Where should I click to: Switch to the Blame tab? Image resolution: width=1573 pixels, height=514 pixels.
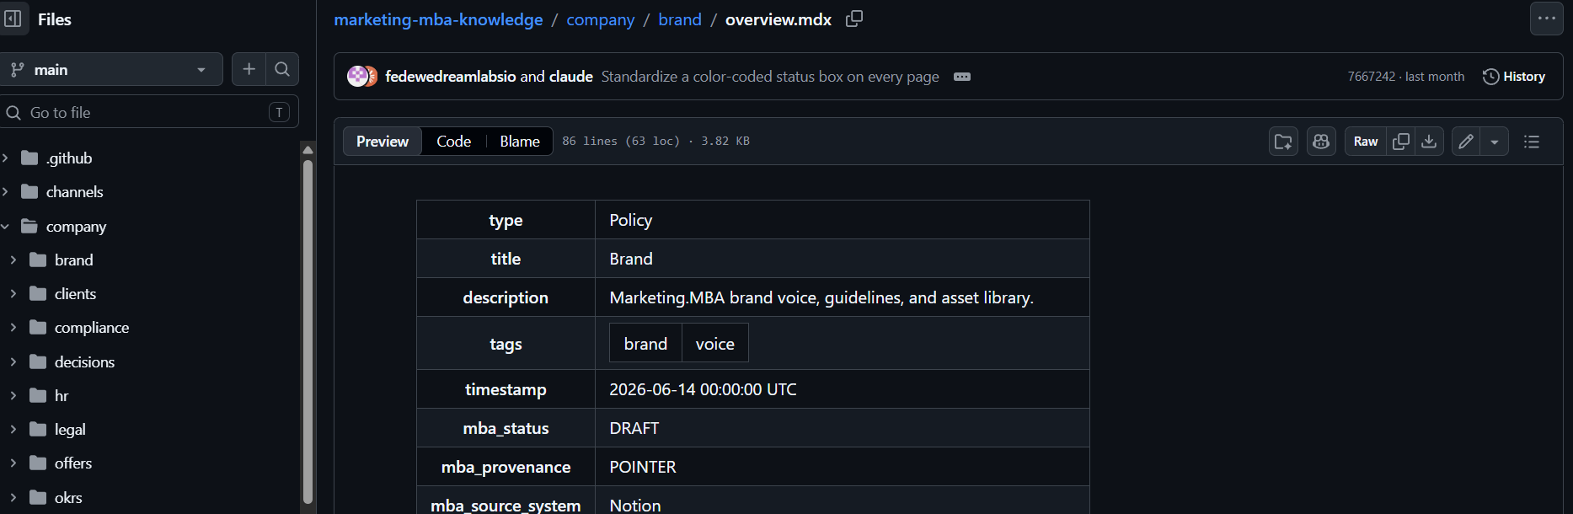[520, 142]
